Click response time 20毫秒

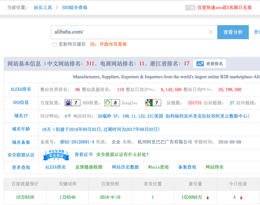pyautogui.click(x=104, y=116)
